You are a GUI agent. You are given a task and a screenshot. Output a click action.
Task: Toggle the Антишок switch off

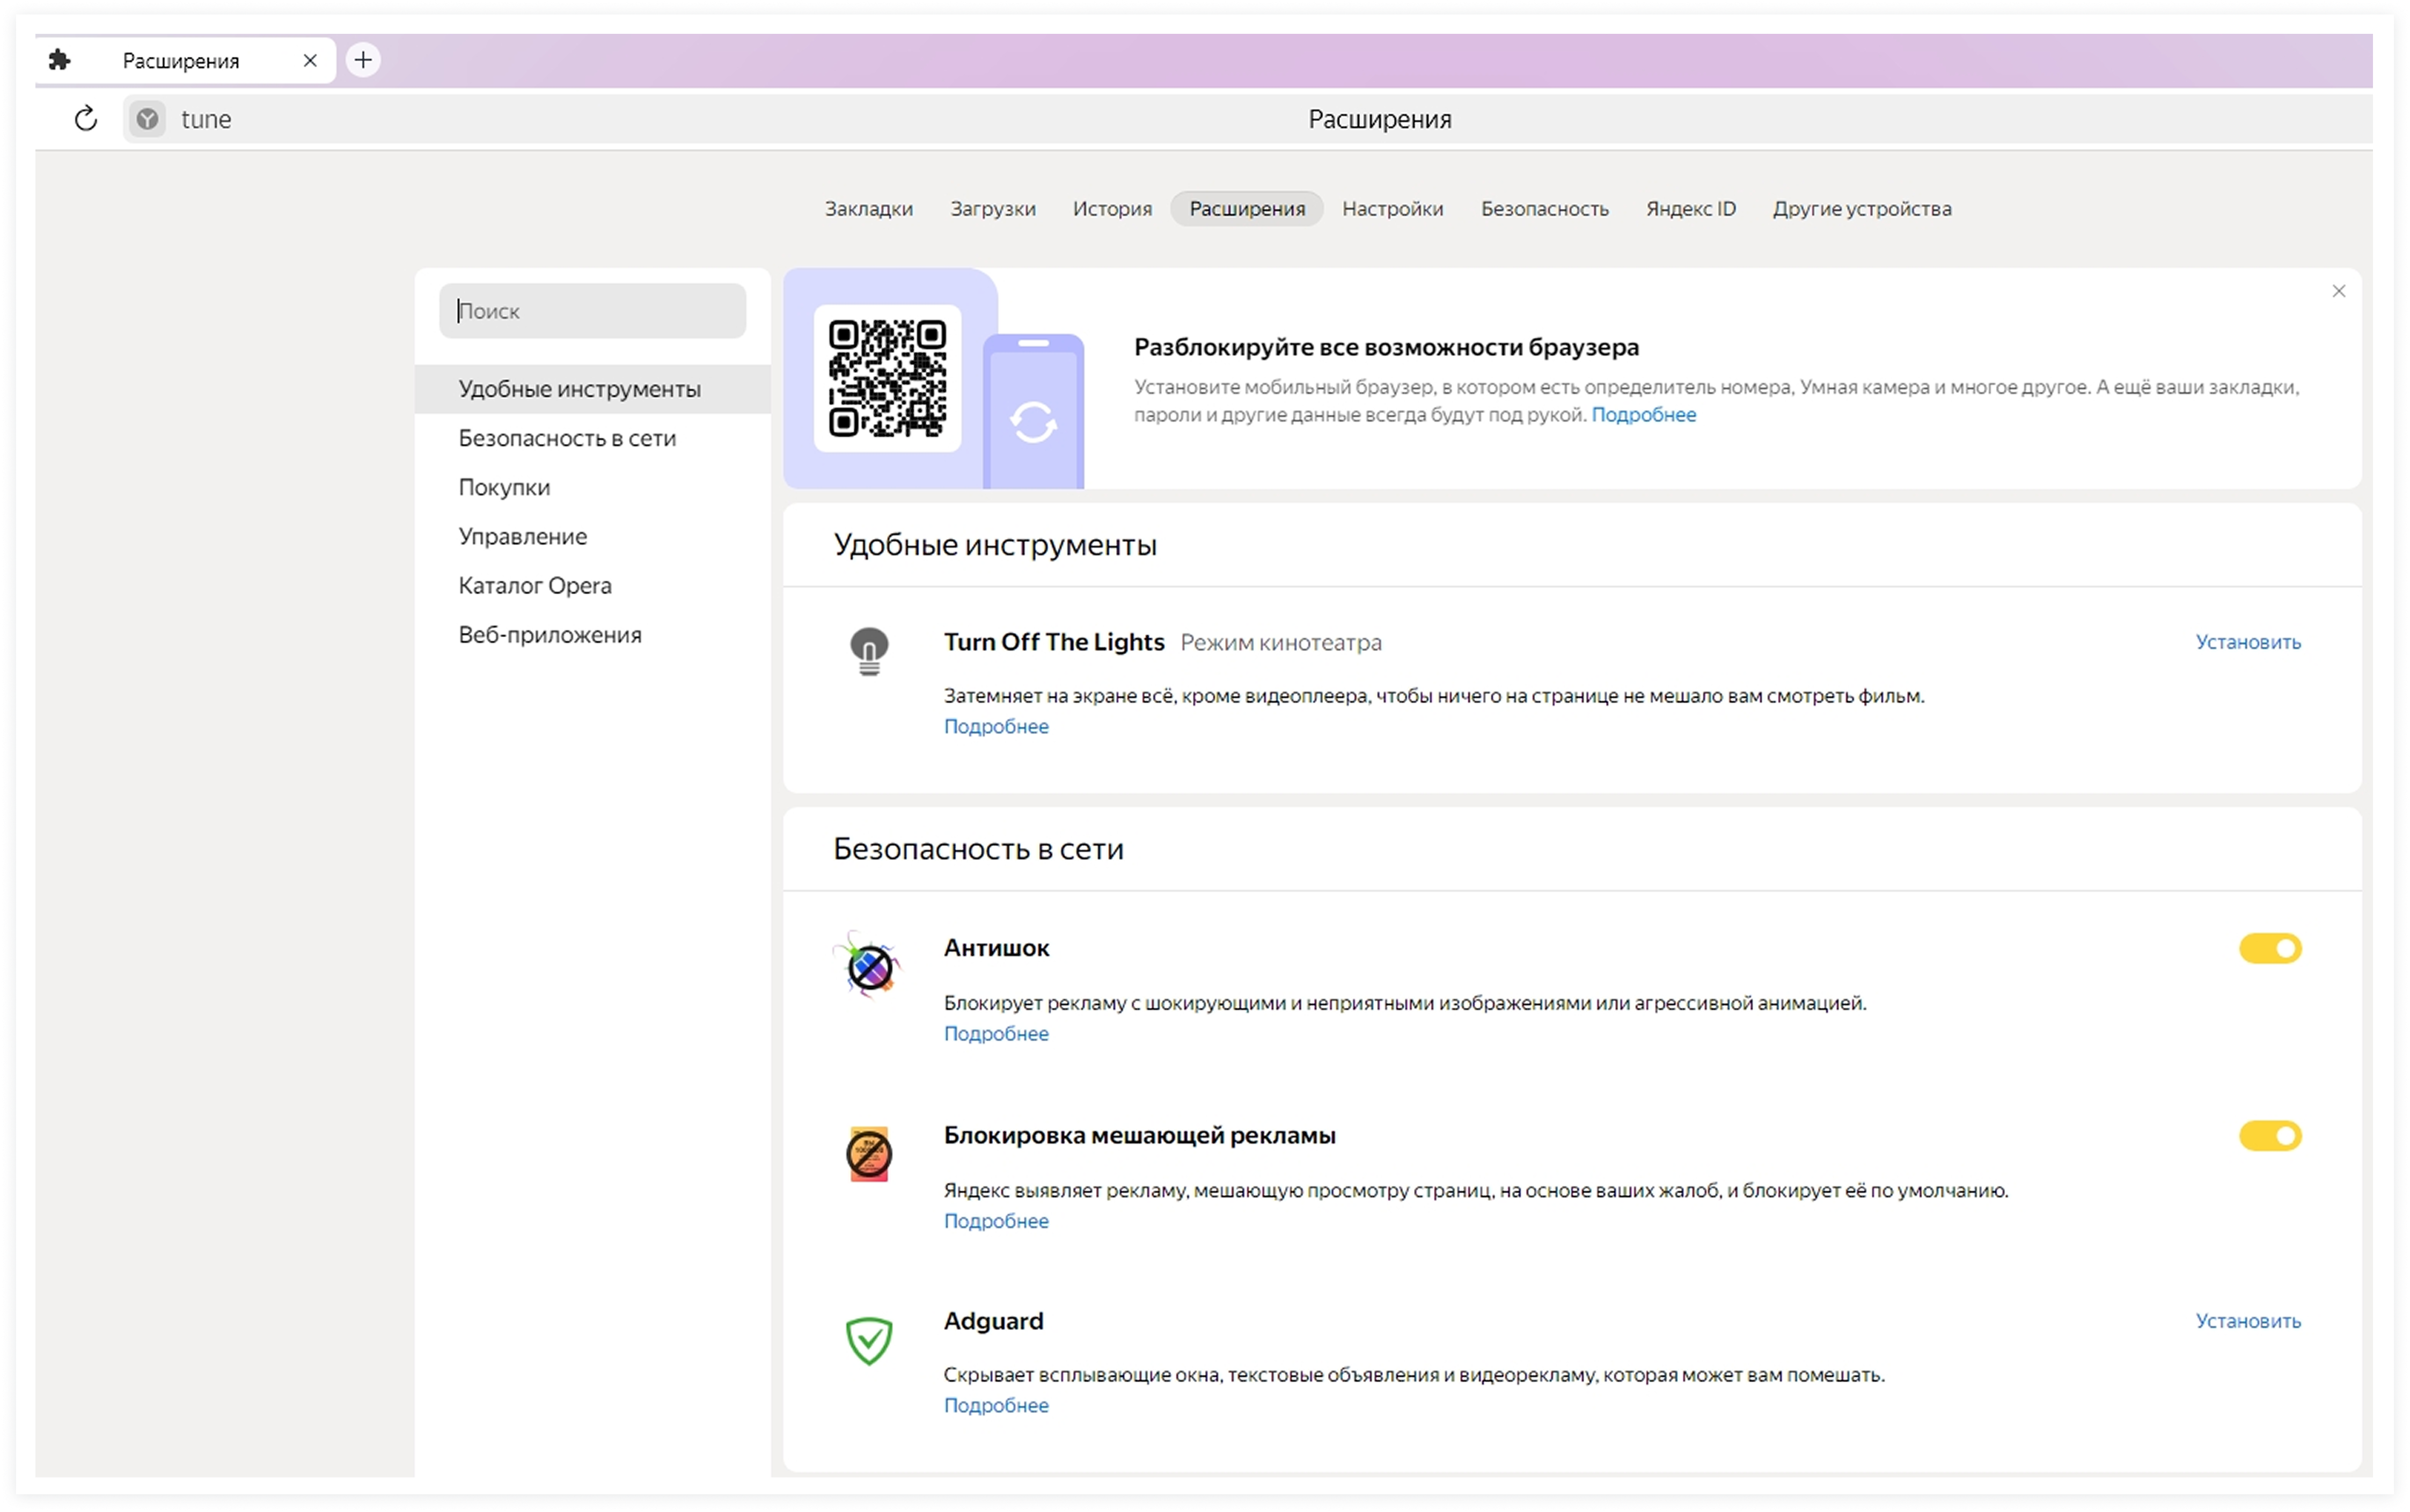(x=2269, y=948)
